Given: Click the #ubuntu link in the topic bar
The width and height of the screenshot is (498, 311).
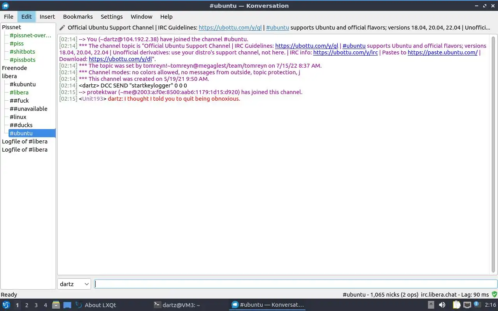Looking at the screenshot, I should point(277,28).
